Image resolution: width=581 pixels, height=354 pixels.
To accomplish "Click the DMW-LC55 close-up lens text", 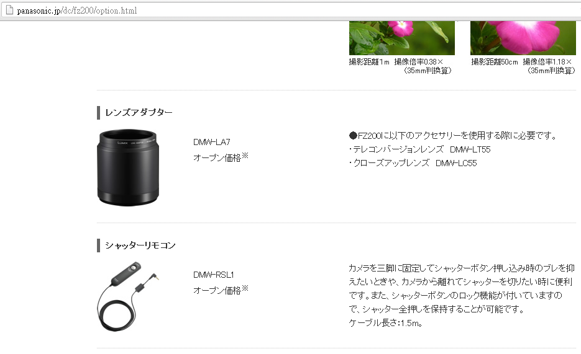I will coord(456,163).
